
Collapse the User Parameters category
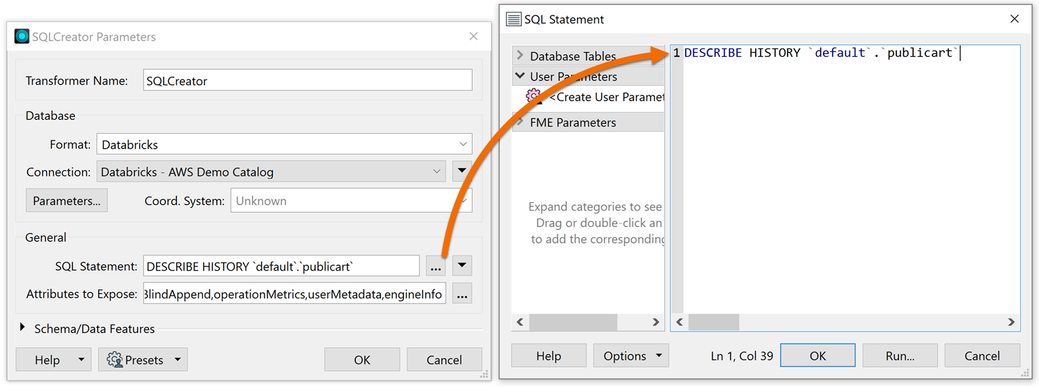tap(520, 76)
